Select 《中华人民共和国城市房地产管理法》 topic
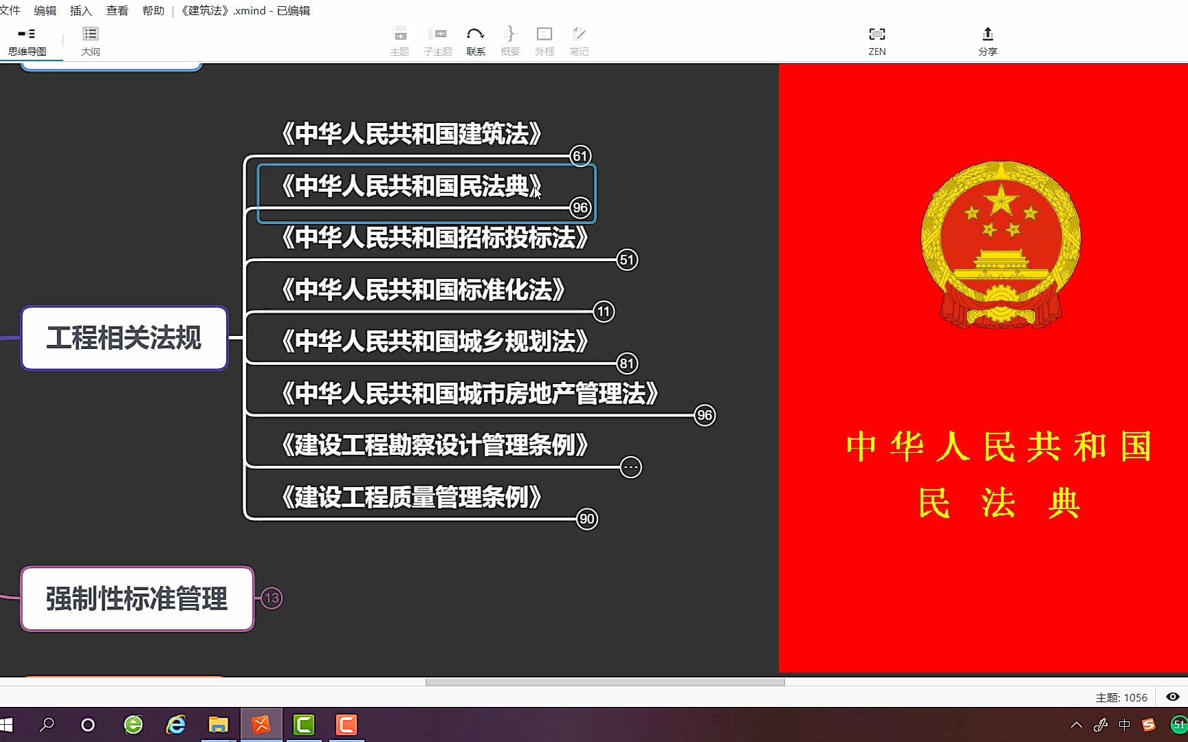 [x=470, y=393]
